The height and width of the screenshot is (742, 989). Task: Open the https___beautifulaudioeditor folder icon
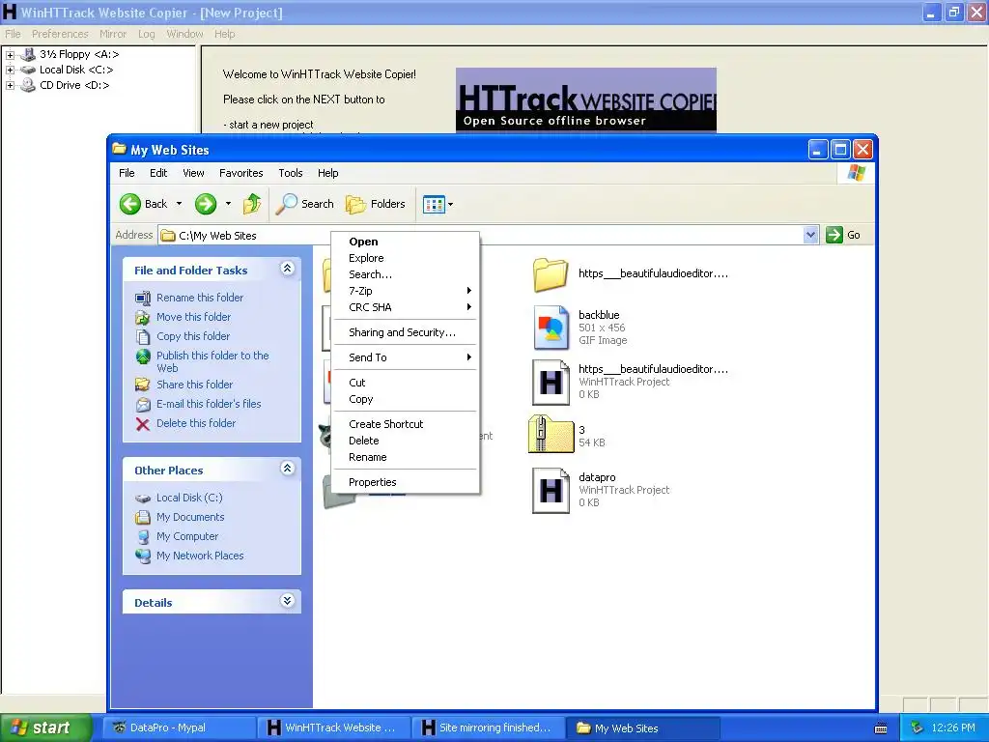coord(551,273)
